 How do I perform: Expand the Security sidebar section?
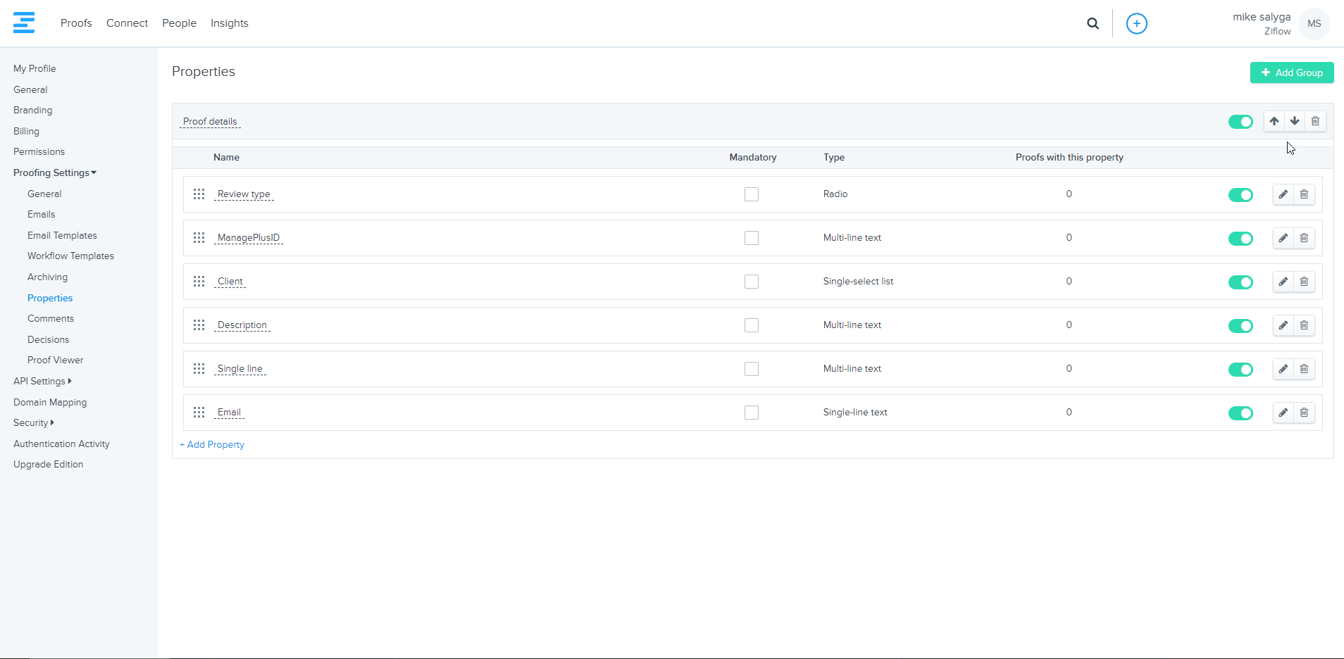tap(33, 422)
